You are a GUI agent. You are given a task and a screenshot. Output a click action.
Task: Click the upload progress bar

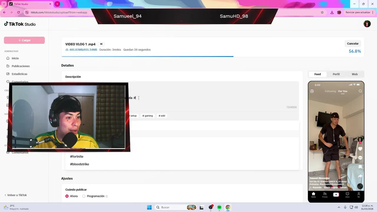(213, 56)
